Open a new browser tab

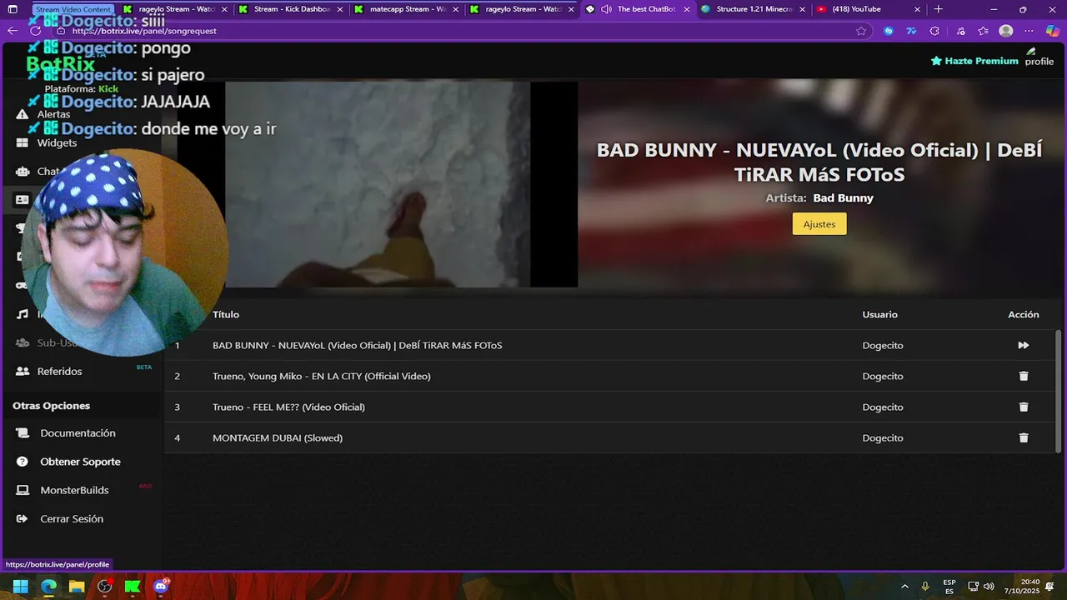938,9
